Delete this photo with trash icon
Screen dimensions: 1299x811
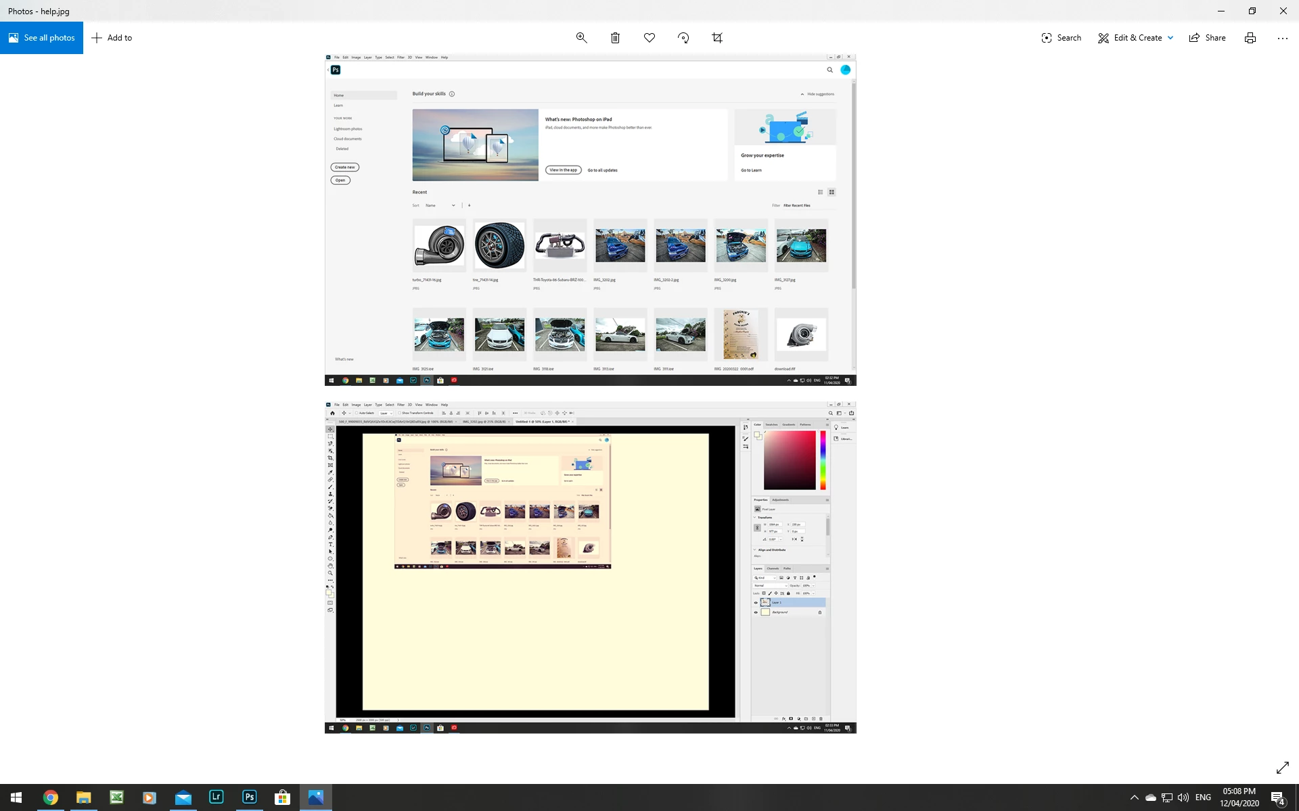[x=615, y=38]
